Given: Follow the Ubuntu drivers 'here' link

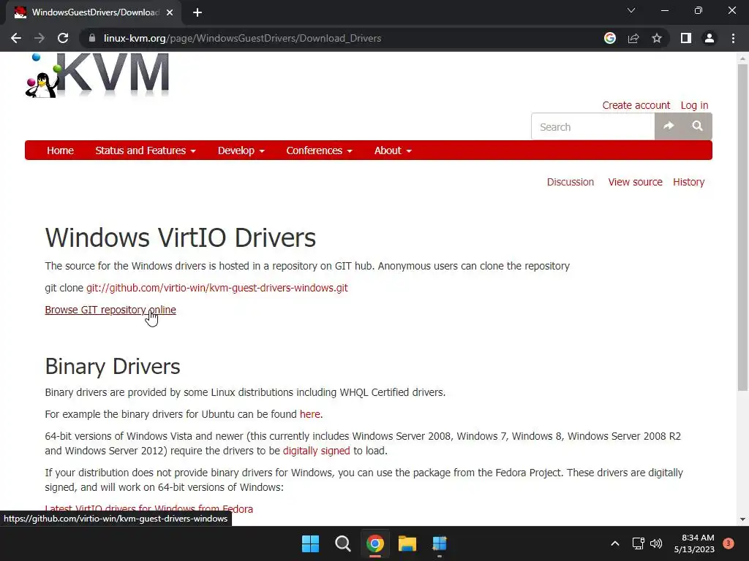Looking at the screenshot, I should tap(310, 414).
